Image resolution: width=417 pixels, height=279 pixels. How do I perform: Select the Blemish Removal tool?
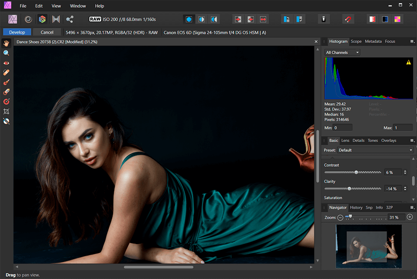click(6, 72)
